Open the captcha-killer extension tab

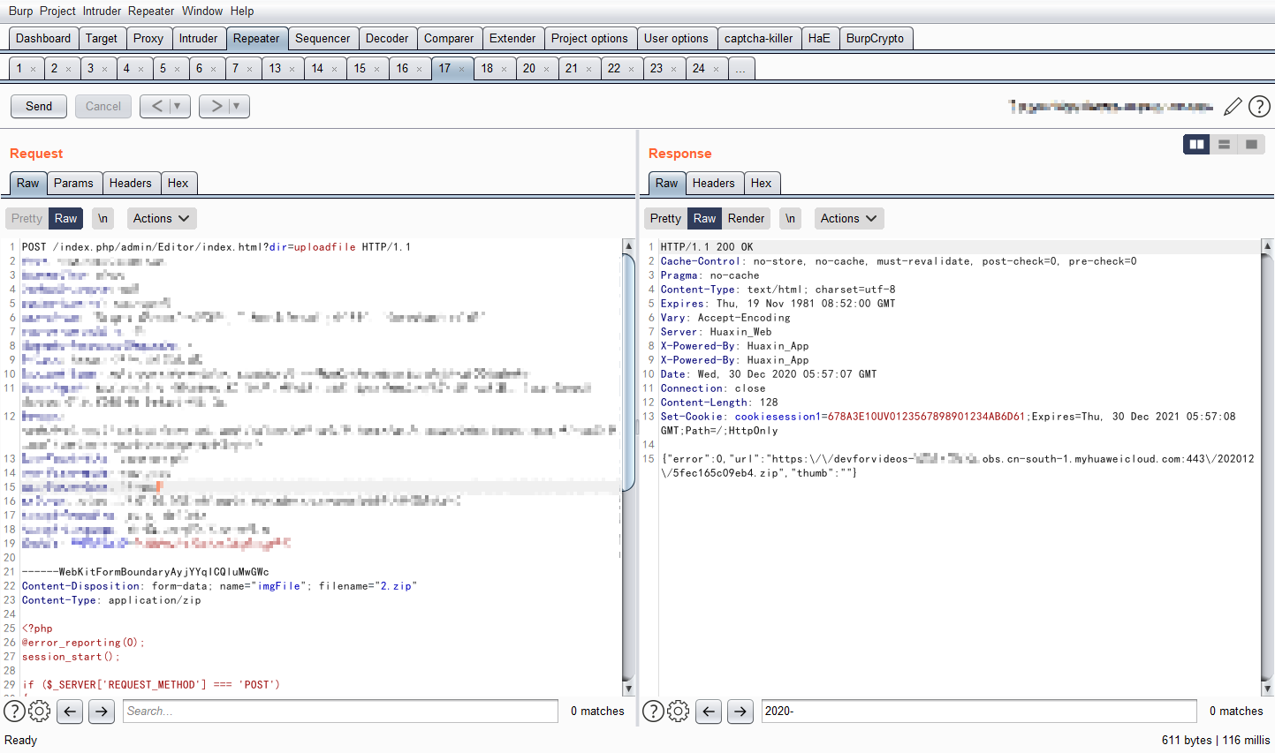point(759,38)
